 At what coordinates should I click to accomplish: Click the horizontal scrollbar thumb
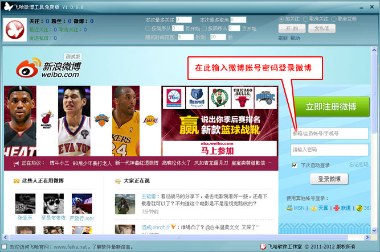pyautogui.click(x=179, y=237)
